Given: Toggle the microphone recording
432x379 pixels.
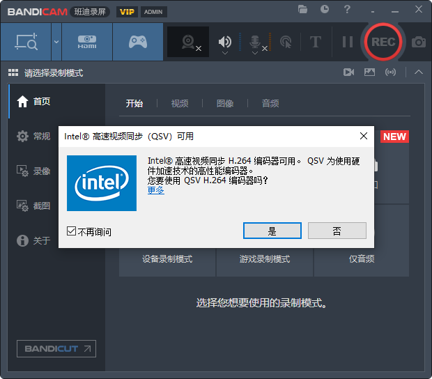Looking at the screenshot, I should [255, 42].
